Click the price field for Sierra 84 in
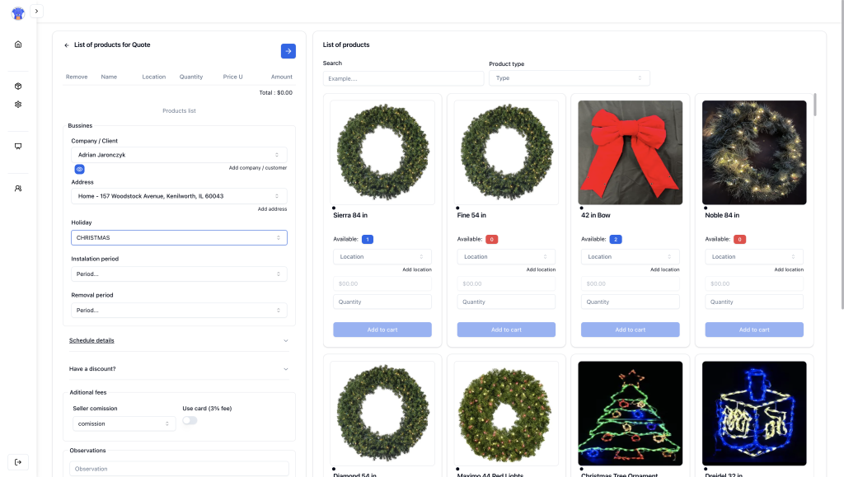 pos(382,283)
